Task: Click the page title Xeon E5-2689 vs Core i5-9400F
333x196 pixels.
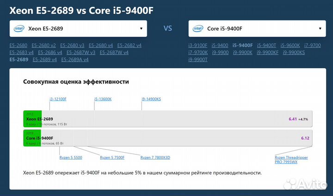Action: point(81,11)
